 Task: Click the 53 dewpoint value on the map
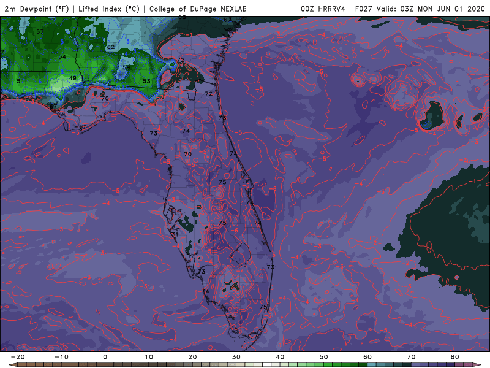click(x=146, y=81)
